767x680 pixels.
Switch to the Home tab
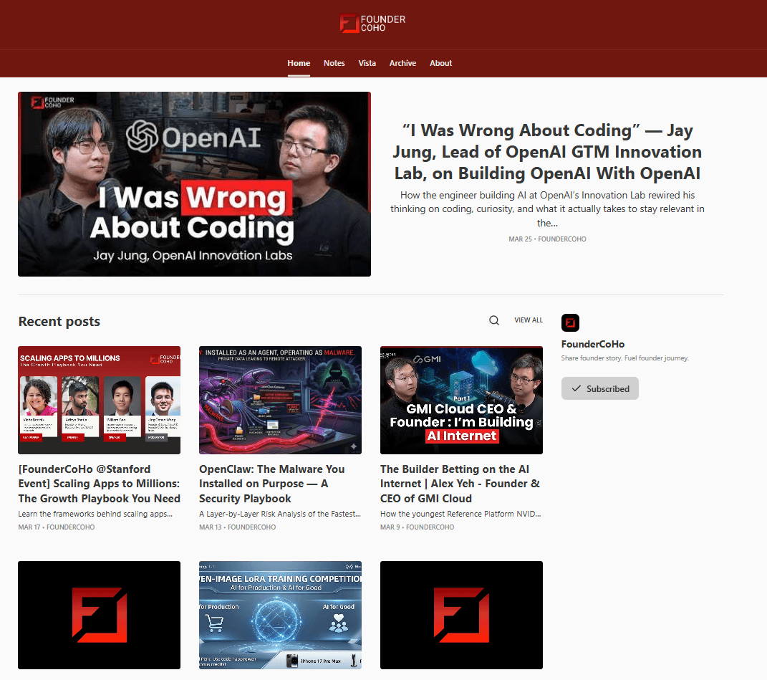(x=299, y=63)
